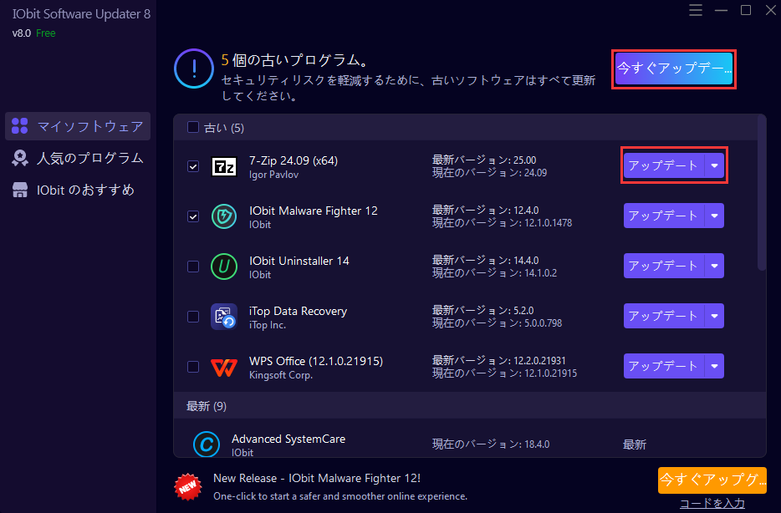This screenshot has width=781, height=513.
Task: Open the コードを入力 link
Action: coord(712,504)
